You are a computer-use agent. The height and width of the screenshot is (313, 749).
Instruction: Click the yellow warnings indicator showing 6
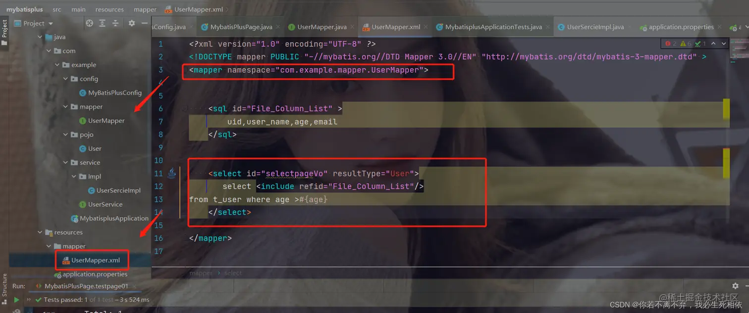pyautogui.click(x=686, y=44)
